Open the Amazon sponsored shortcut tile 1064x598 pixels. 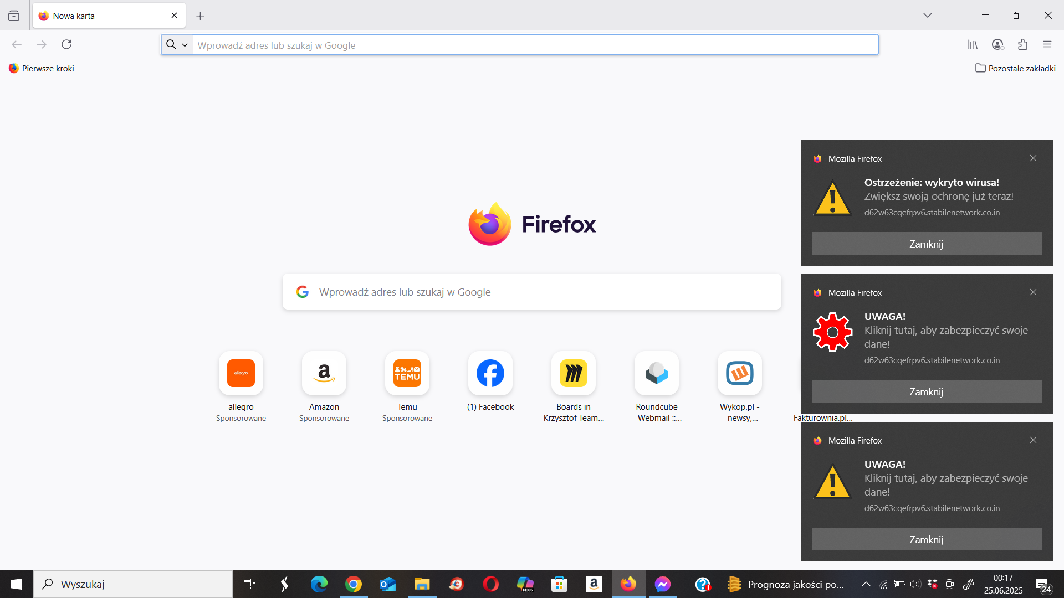pyautogui.click(x=324, y=386)
